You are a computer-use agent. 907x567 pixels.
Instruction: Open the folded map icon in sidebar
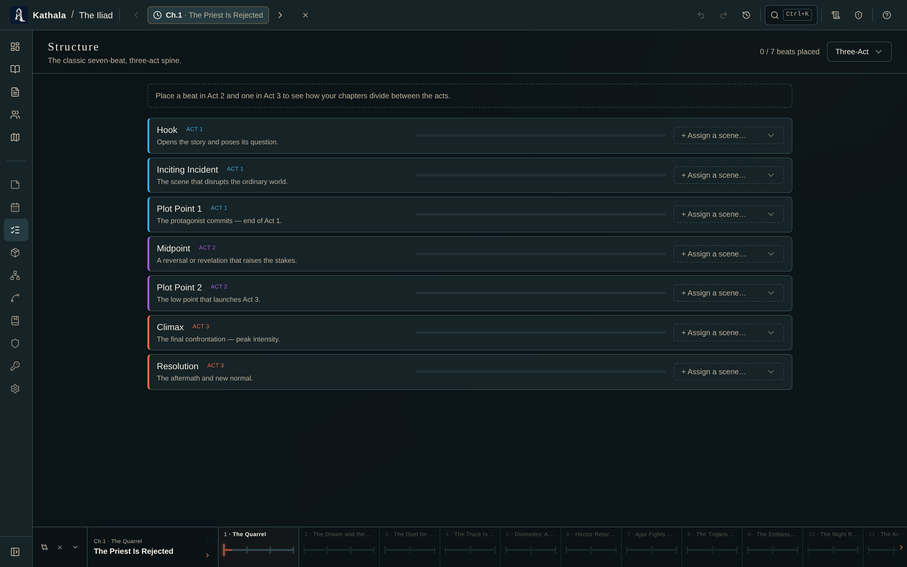pyautogui.click(x=15, y=137)
